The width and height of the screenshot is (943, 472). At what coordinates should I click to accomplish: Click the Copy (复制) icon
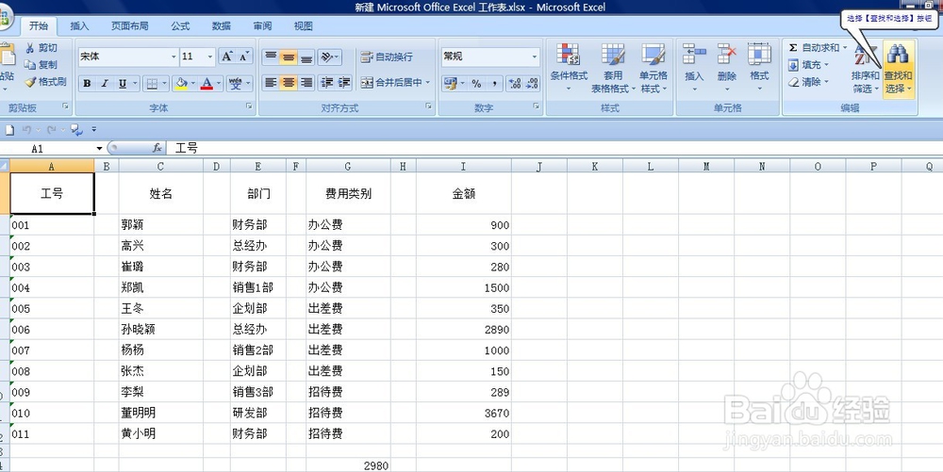[x=30, y=65]
